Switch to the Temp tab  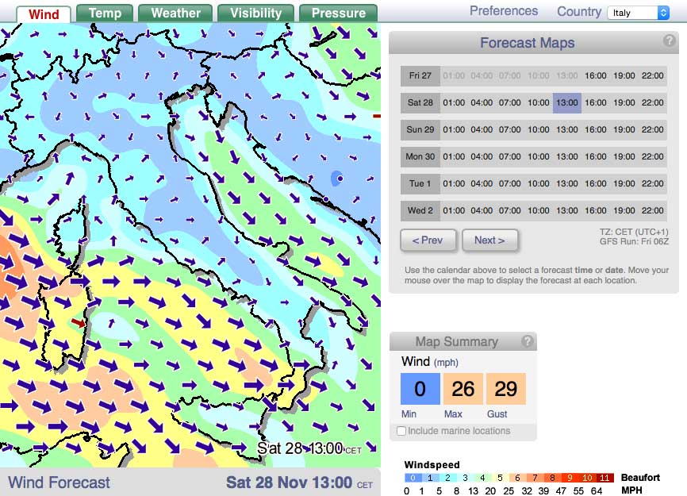(105, 13)
